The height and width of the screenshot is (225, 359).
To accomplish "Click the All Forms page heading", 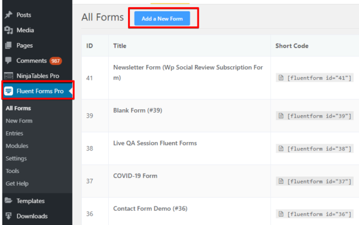I will tap(102, 17).
